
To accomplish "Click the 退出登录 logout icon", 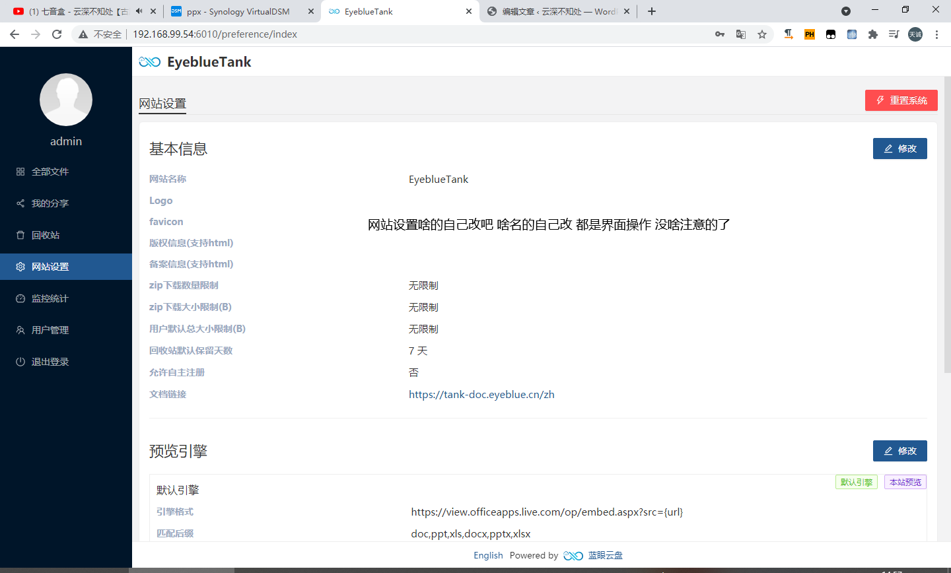I will tap(20, 361).
